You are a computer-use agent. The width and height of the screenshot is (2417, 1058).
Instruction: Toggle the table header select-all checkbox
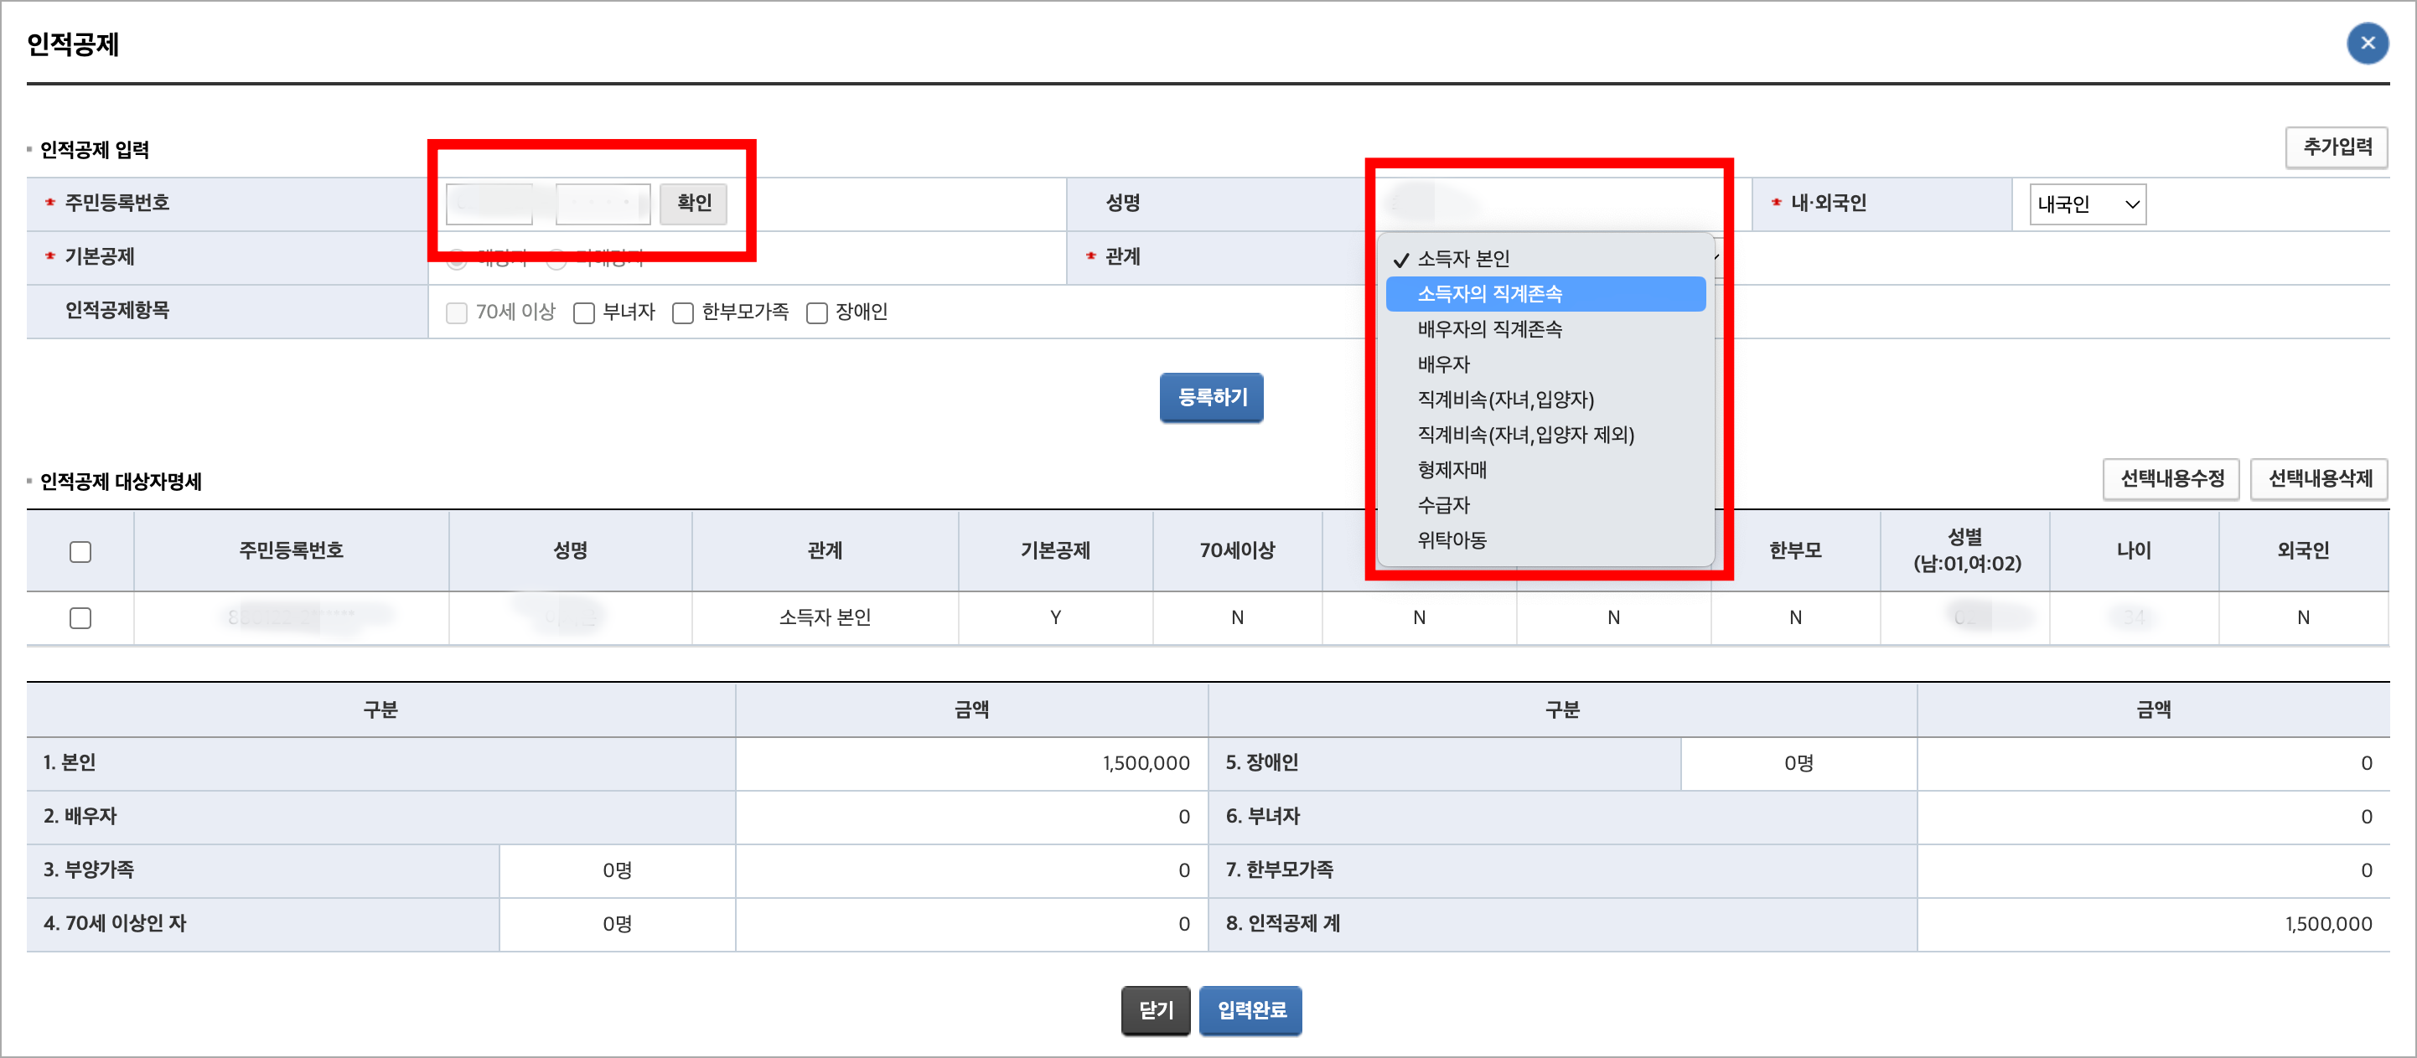pyautogui.click(x=80, y=551)
